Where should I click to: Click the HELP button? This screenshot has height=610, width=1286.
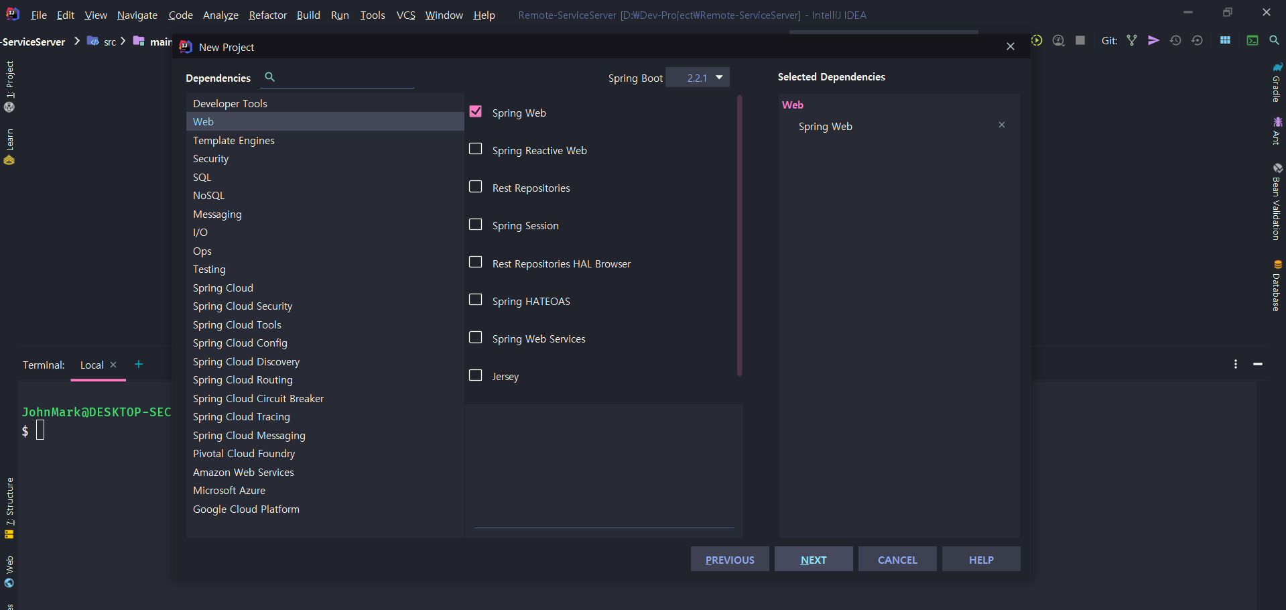(981, 559)
